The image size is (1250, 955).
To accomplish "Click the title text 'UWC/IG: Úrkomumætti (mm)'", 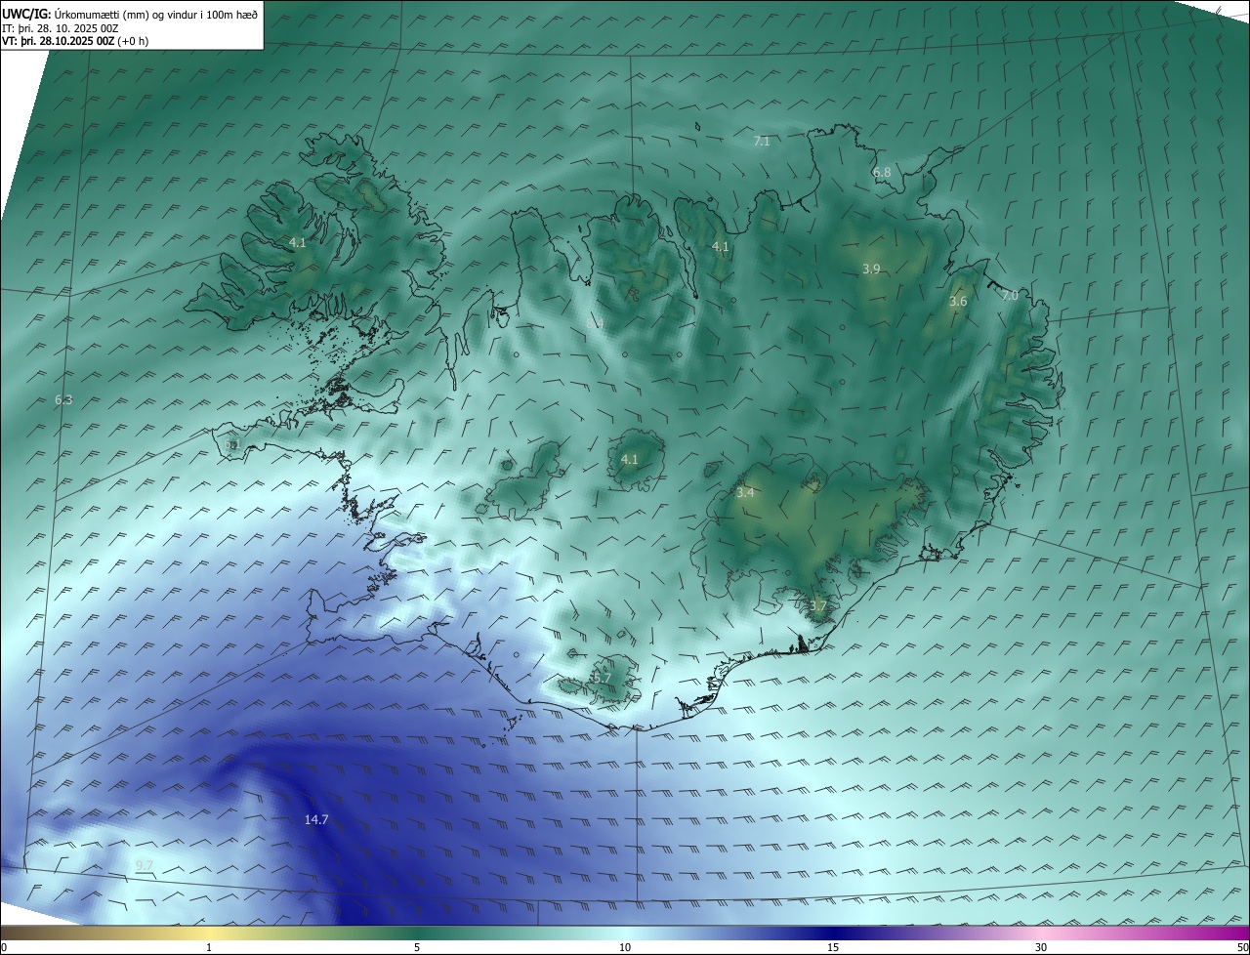I will point(77,14).
